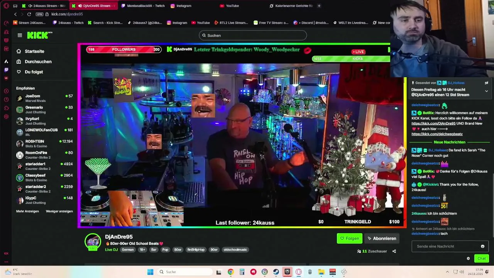Reload the page
The height and width of the screenshot is (278, 494).
(29, 14)
